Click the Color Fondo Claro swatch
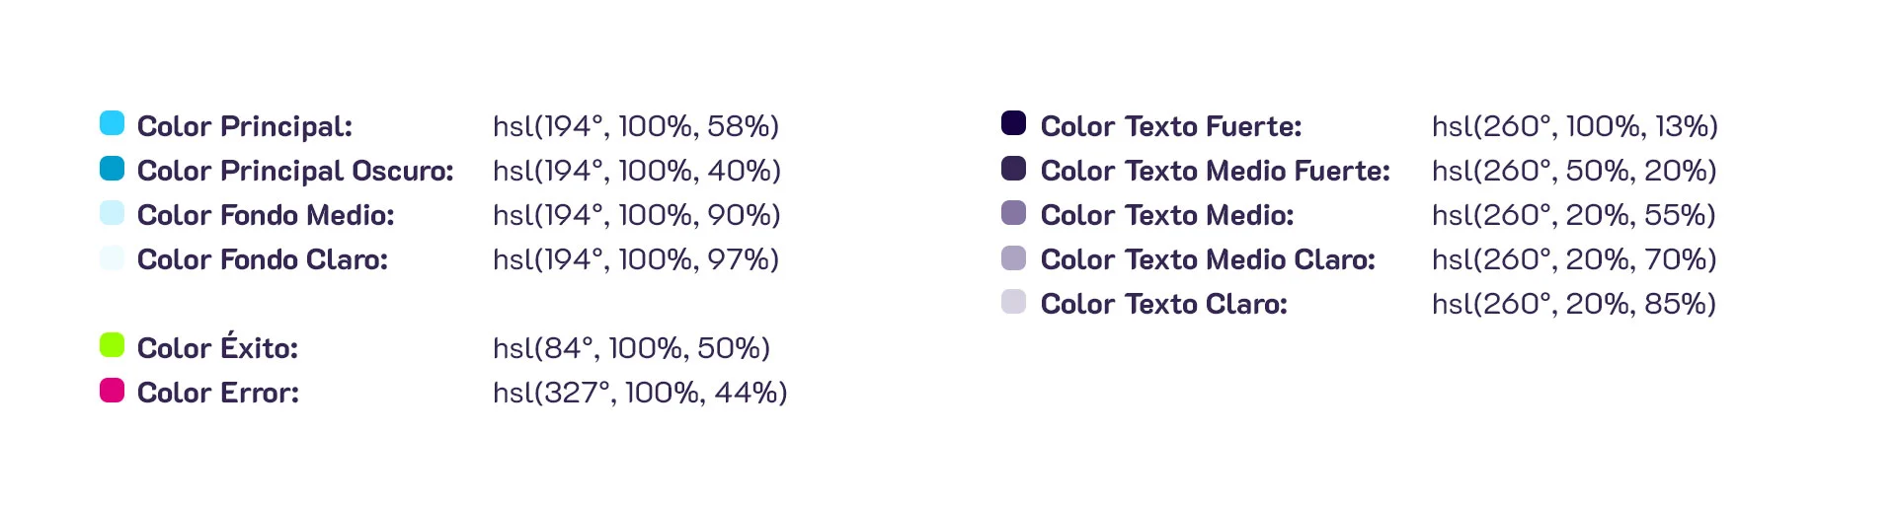Image resolution: width=1896 pixels, height=508 pixels. click(x=113, y=256)
